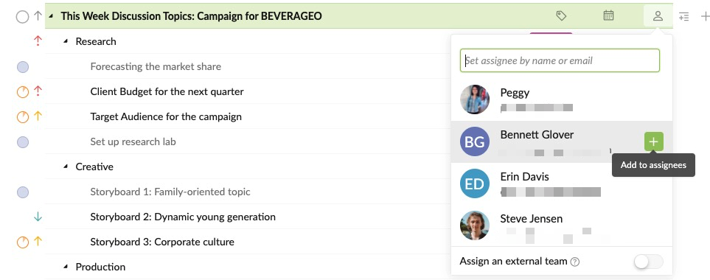The image size is (710, 280).
Task: Click the green plus for Bennett Glover
Action: point(653,141)
